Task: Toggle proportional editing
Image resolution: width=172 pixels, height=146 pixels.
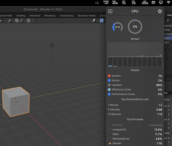Action: (28, 20)
